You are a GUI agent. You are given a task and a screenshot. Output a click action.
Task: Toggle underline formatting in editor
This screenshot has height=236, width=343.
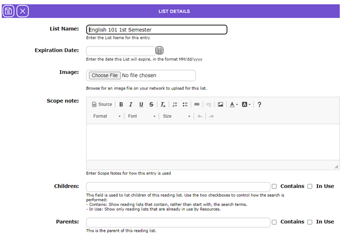(141, 105)
